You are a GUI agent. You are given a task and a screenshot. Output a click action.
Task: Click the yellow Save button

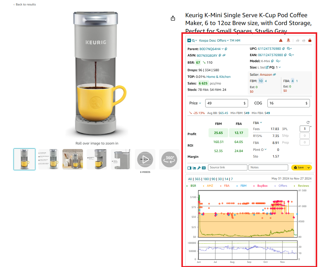pos(298,167)
